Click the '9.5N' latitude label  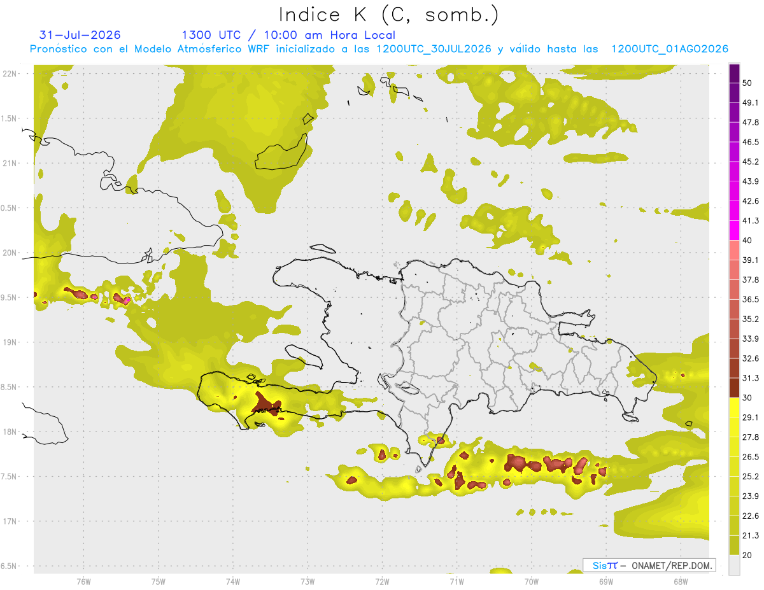(x=10, y=298)
